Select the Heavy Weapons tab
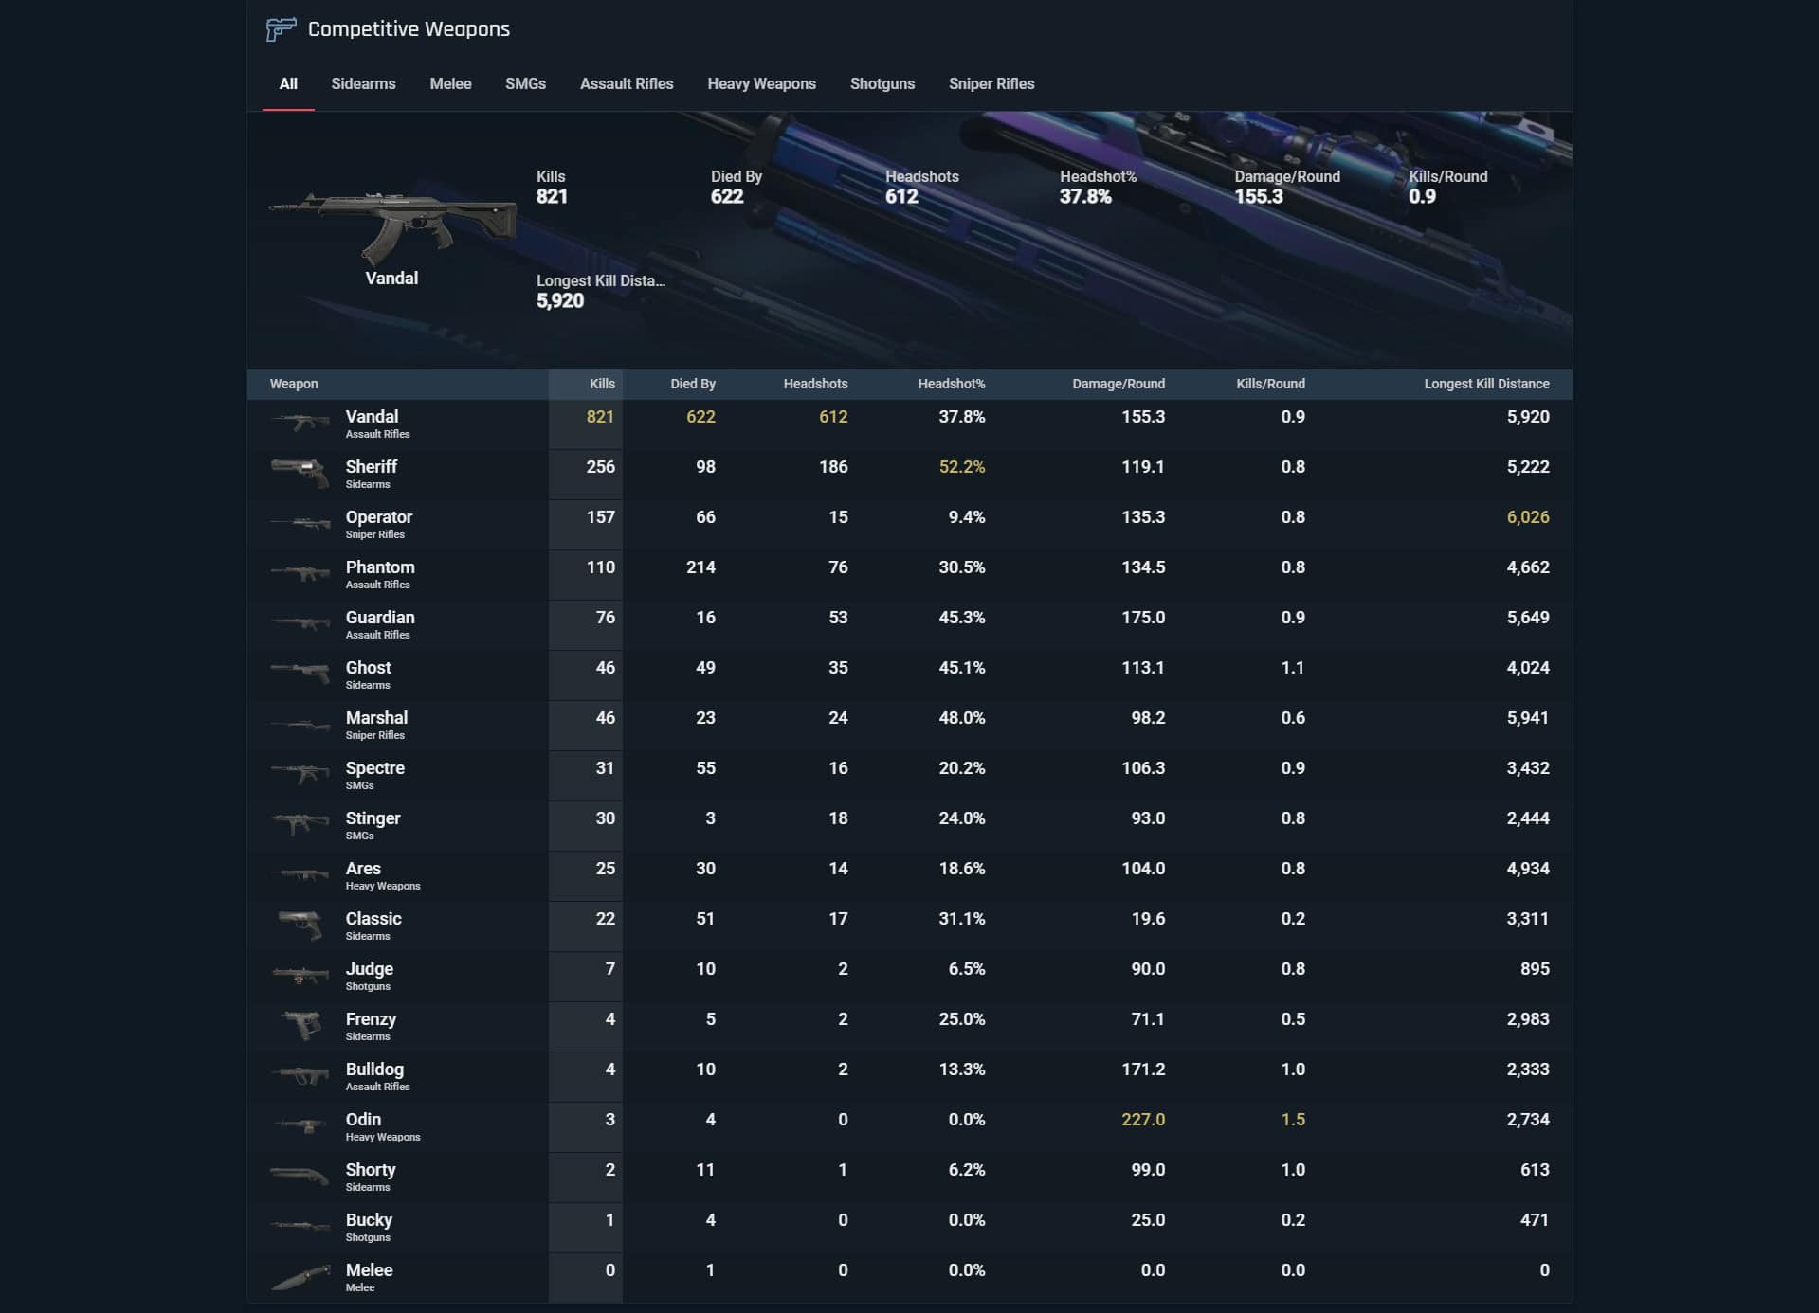The height and width of the screenshot is (1313, 1819). [760, 83]
